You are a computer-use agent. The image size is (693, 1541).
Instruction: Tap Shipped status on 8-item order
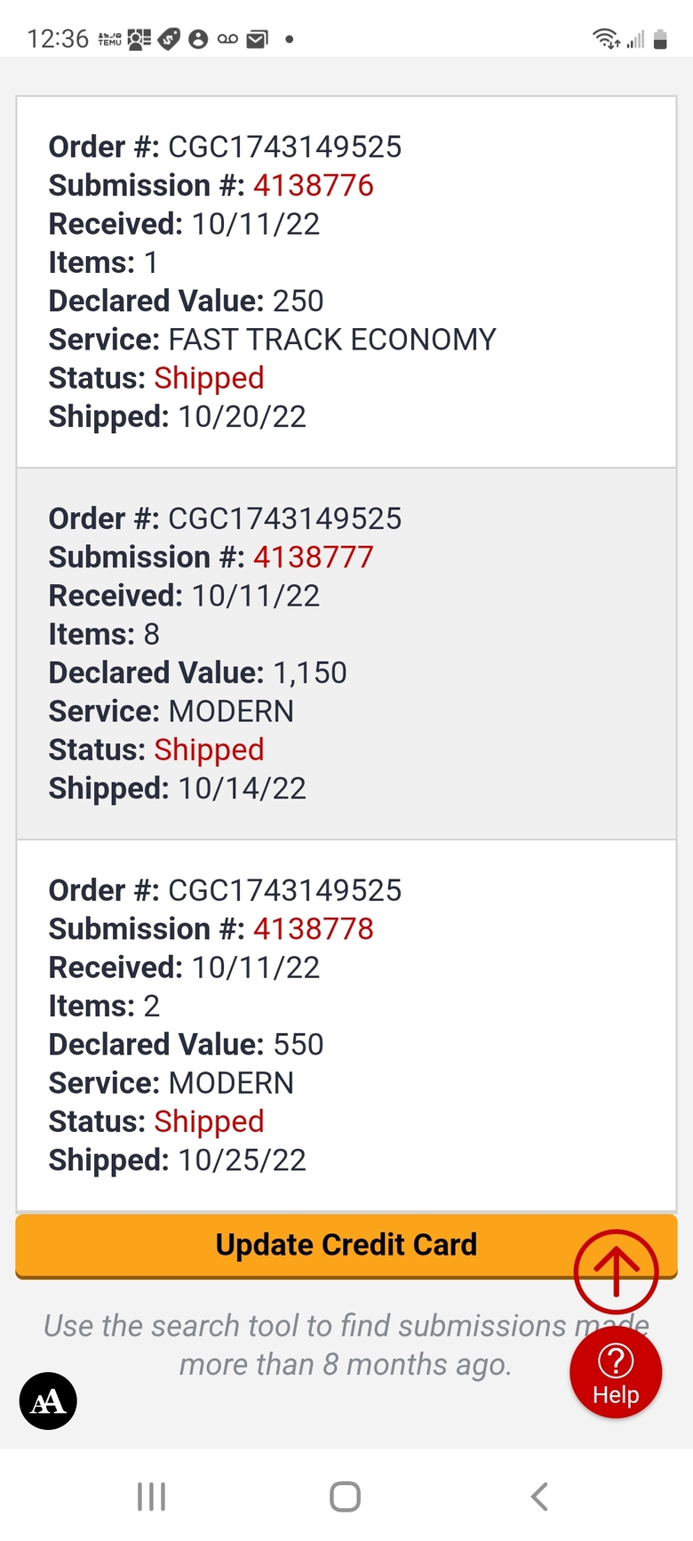click(x=210, y=750)
